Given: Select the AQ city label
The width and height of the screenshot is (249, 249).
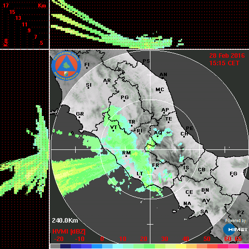Looking at the screenshot, I should [x=158, y=133].
